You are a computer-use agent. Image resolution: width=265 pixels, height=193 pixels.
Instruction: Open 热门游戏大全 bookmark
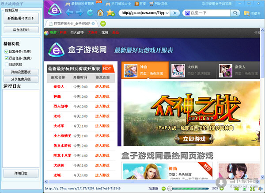coord(118,4)
